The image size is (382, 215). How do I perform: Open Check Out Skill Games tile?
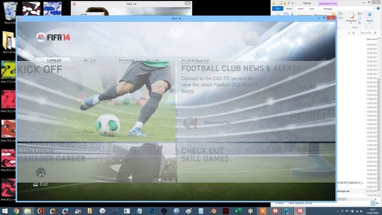click(256, 162)
